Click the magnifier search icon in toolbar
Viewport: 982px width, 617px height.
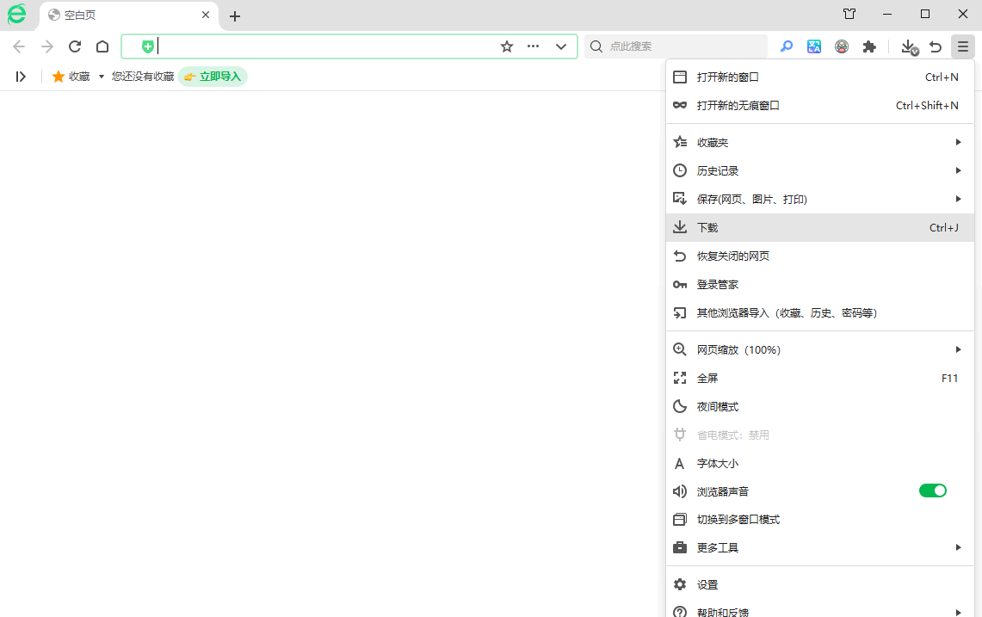(x=786, y=46)
